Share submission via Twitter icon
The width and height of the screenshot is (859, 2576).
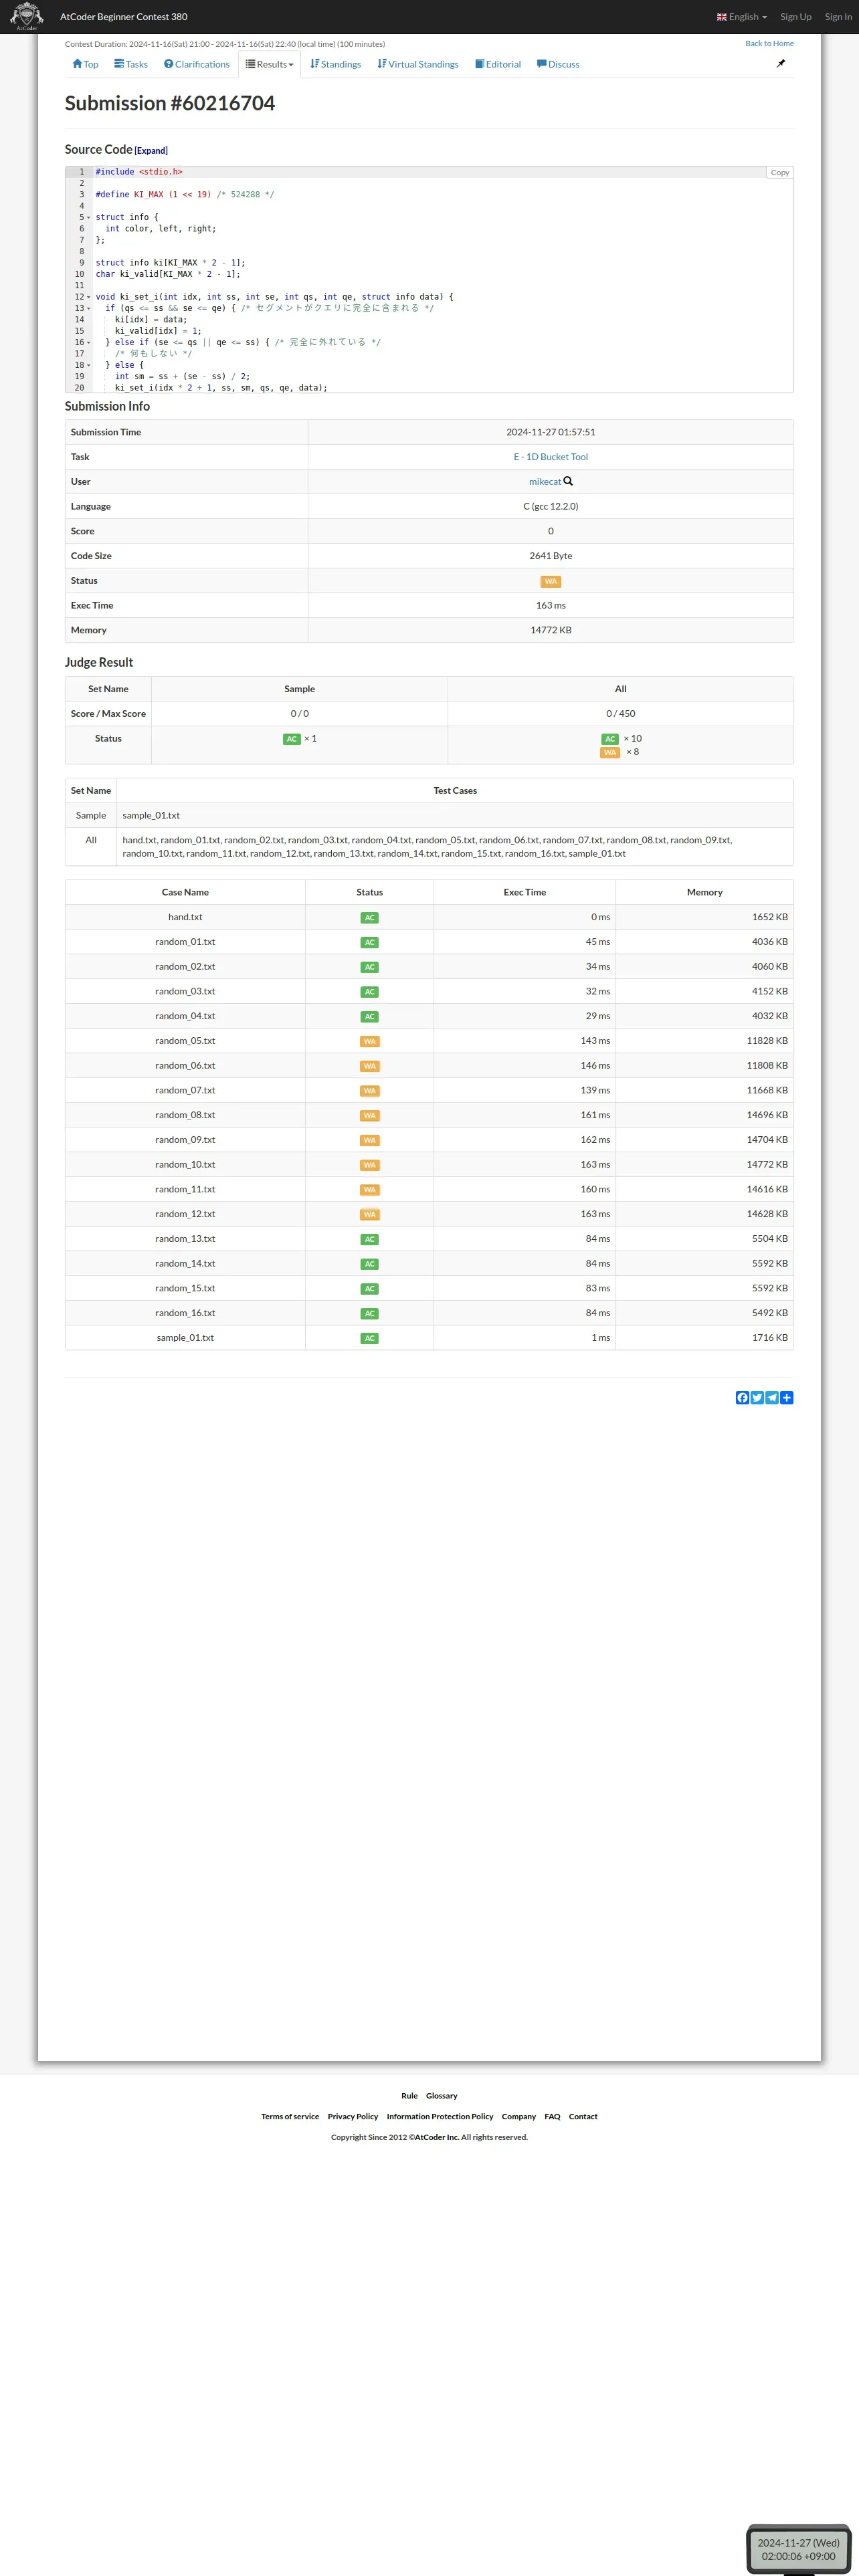[x=757, y=1397]
